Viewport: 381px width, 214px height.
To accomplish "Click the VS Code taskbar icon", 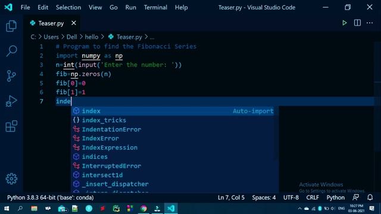I will coord(171,209).
